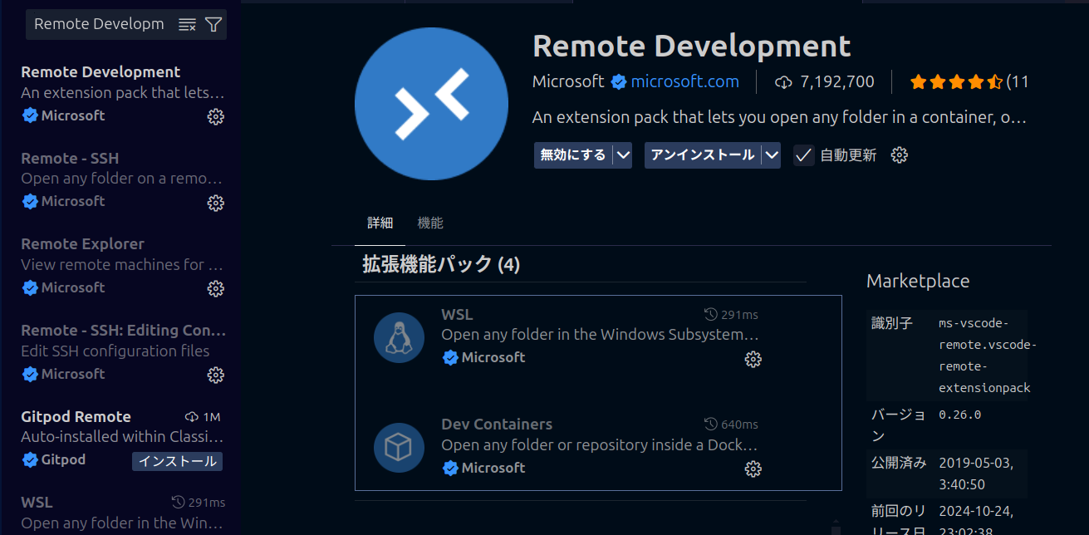Select the 詳細 tab
The width and height of the screenshot is (1089, 535).
click(380, 223)
